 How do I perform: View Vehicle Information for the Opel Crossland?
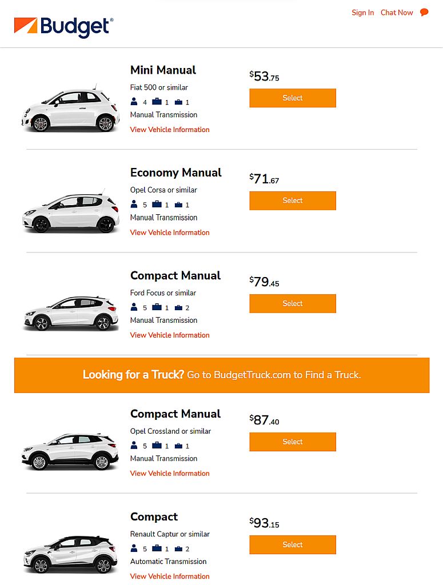pos(169,473)
